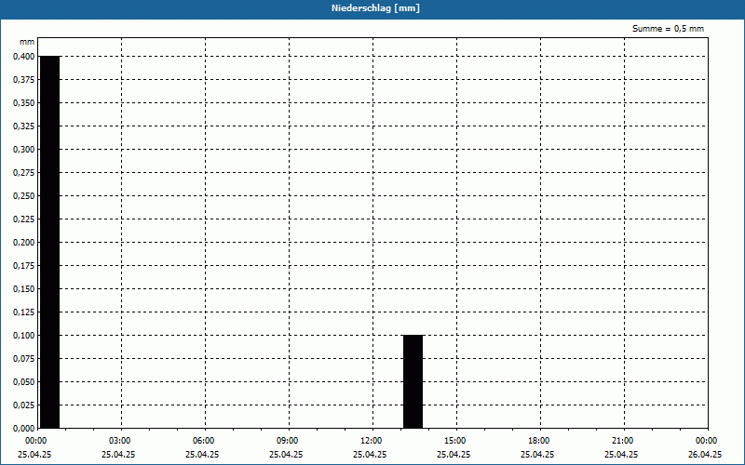This screenshot has height=465, width=745.
Task: Click the 12:00 time label
Action: [371, 441]
